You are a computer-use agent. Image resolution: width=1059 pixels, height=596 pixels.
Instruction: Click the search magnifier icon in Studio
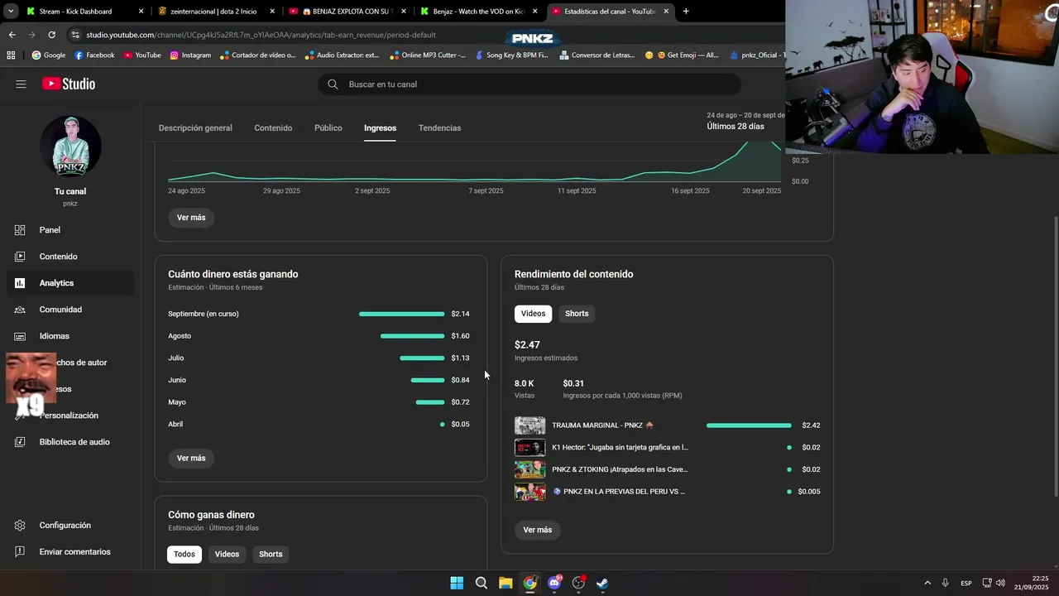[333, 84]
